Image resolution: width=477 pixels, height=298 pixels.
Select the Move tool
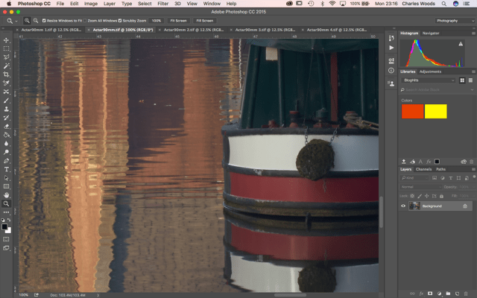pos(7,40)
